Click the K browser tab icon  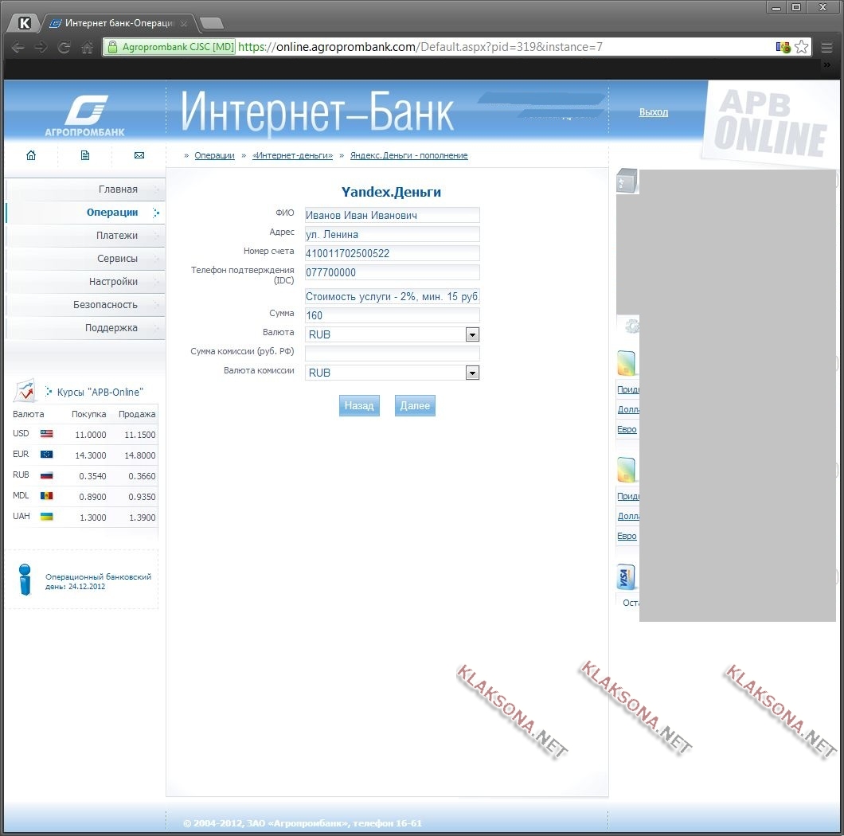[24, 23]
